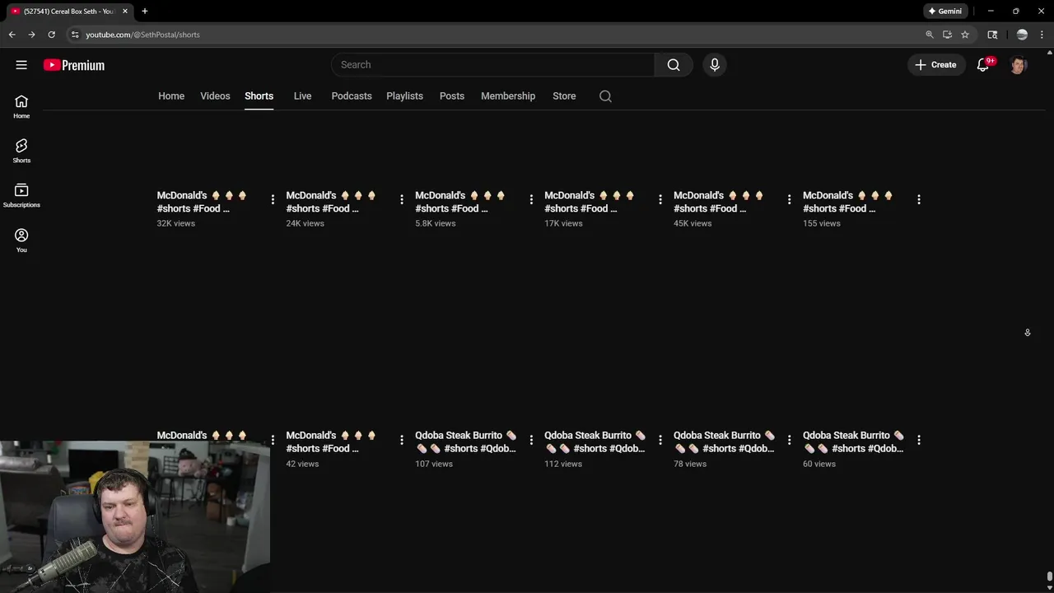Reload the page with the refresh icon
The image size is (1054, 593).
coord(51,35)
